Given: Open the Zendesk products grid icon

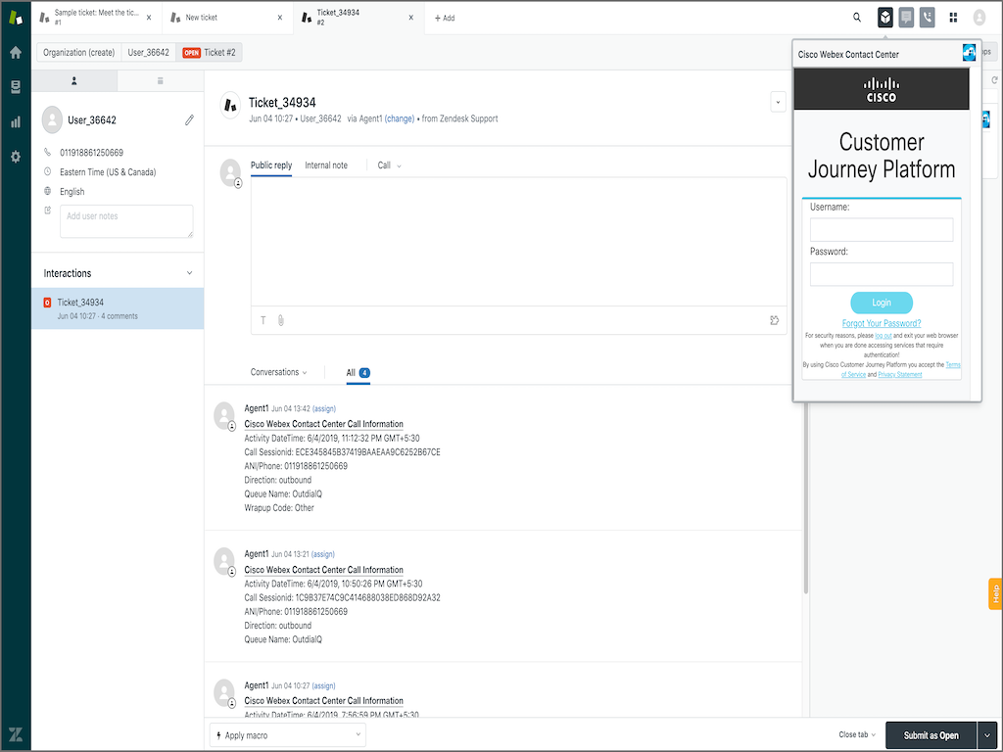Looking at the screenshot, I should coord(953,18).
